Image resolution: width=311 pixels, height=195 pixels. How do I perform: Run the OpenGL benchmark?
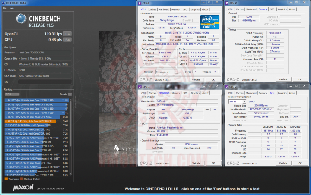[67, 34]
